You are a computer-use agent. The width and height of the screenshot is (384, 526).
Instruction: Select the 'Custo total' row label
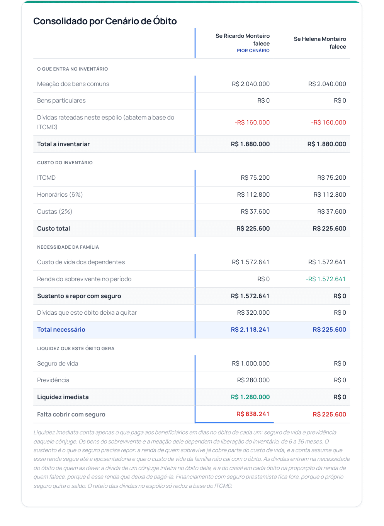point(53,229)
